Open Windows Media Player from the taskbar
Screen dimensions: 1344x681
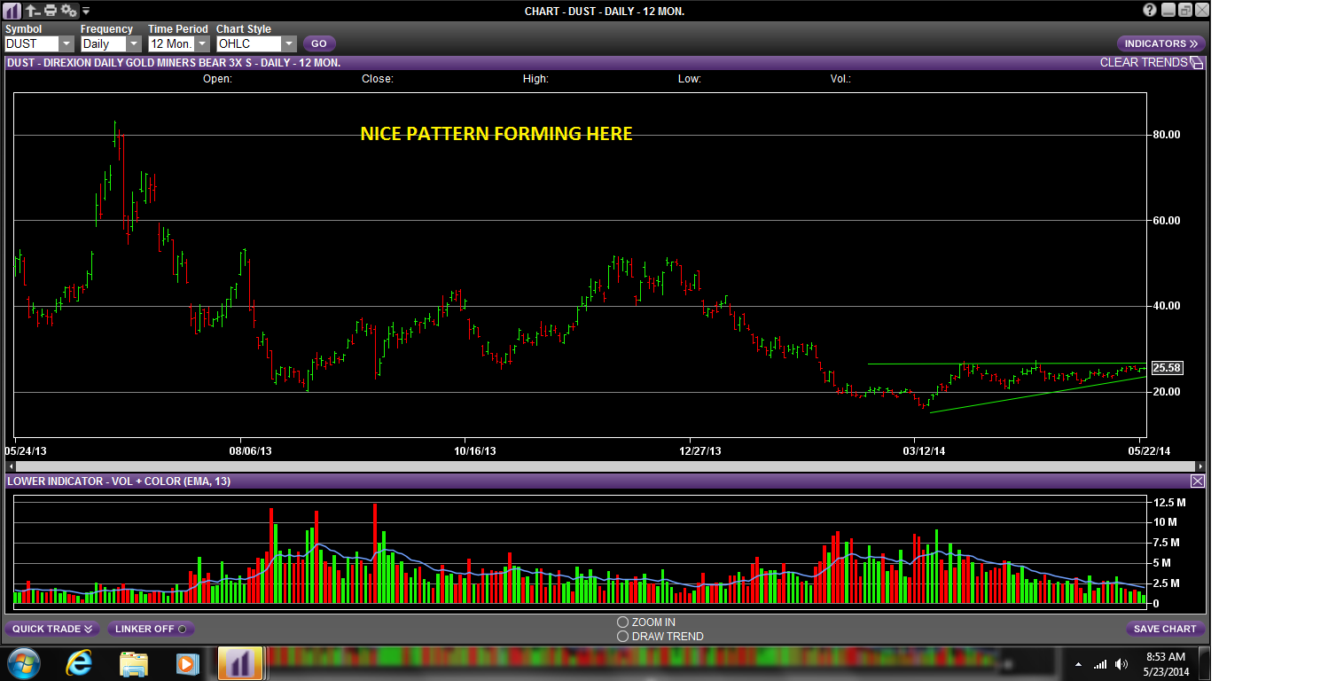pos(186,663)
